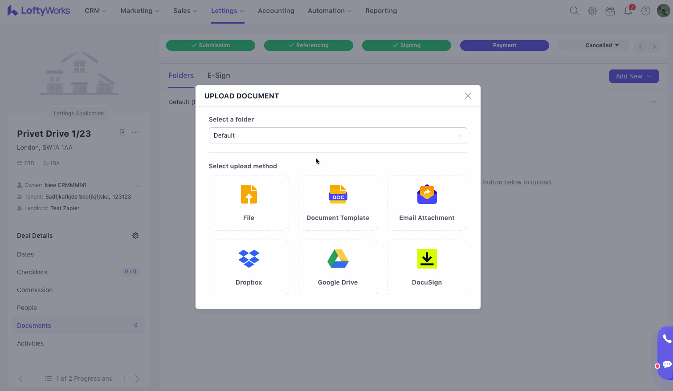
Task: Select Document Template upload option
Action: tap(338, 203)
